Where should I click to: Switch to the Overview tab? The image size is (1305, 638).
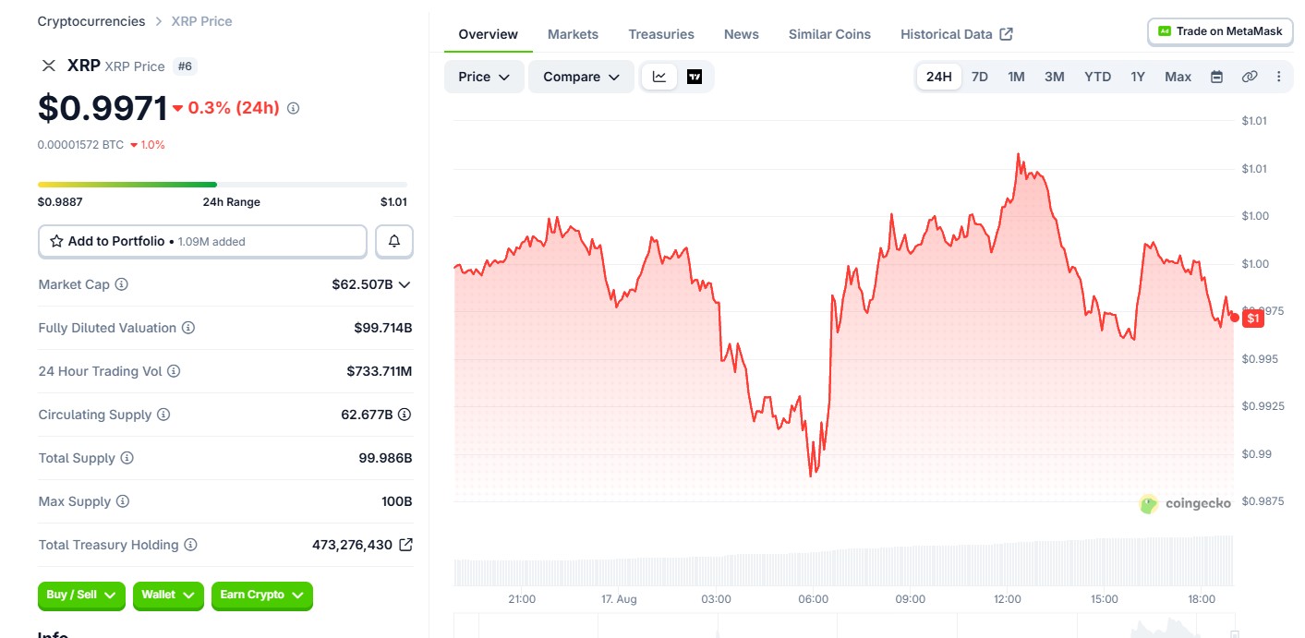pos(488,34)
